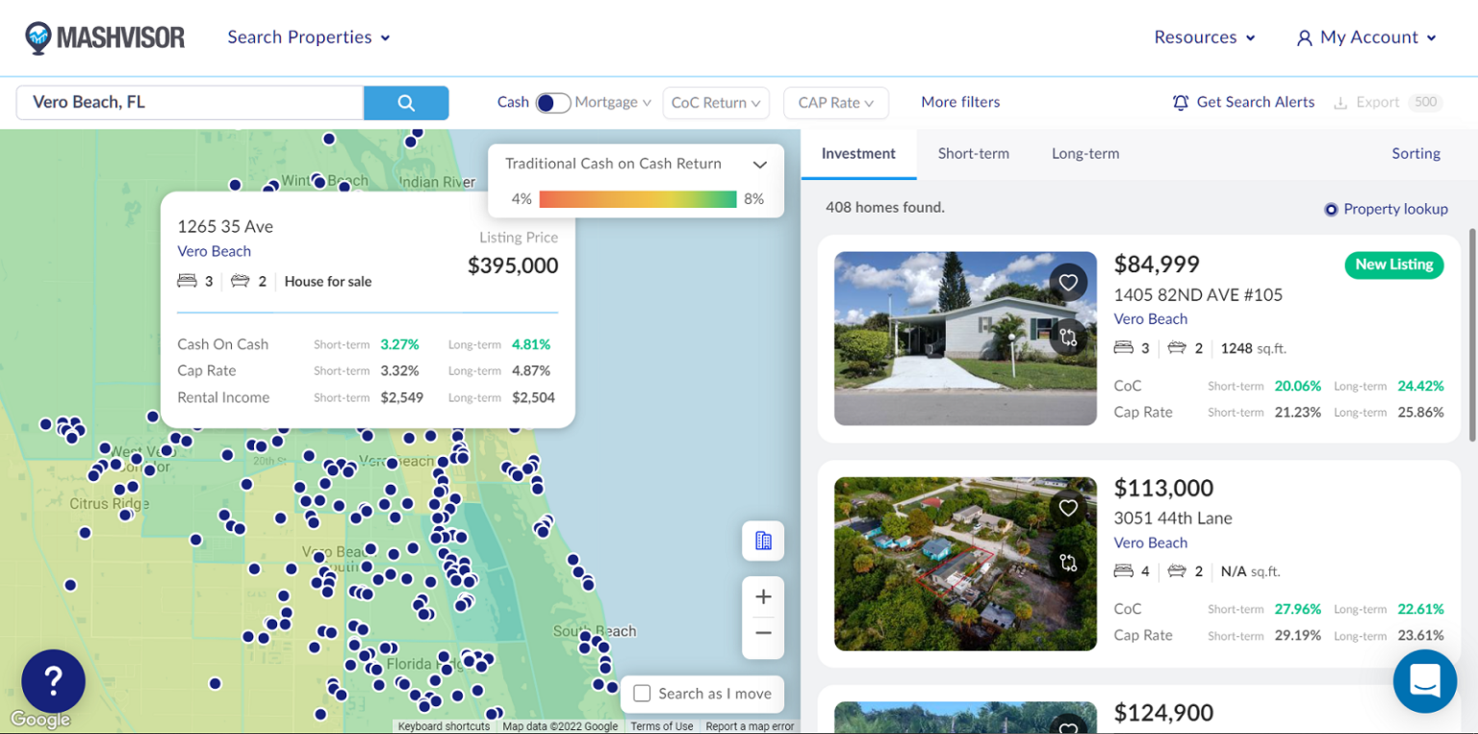Image resolution: width=1478 pixels, height=734 pixels.
Task: Open Vero Beach link on the 1265 35 Ave card
Action: (x=214, y=251)
